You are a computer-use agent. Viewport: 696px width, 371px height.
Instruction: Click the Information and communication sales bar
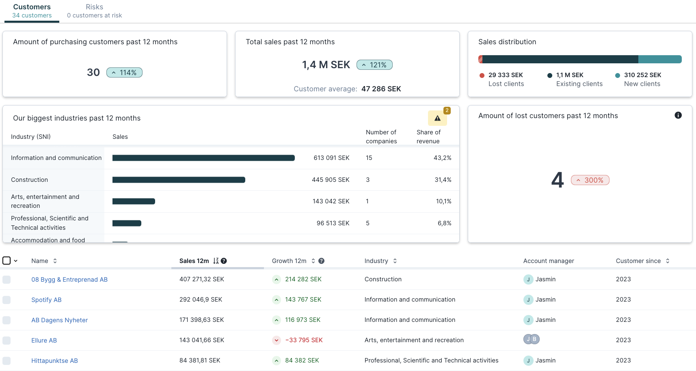click(203, 158)
